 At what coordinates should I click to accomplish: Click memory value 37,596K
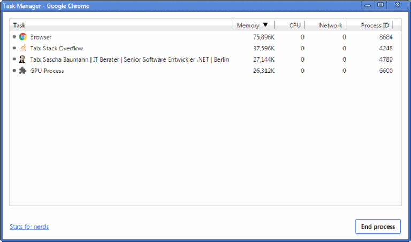pyautogui.click(x=264, y=48)
